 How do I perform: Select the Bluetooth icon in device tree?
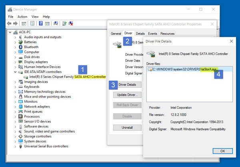[x=20, y=47]
